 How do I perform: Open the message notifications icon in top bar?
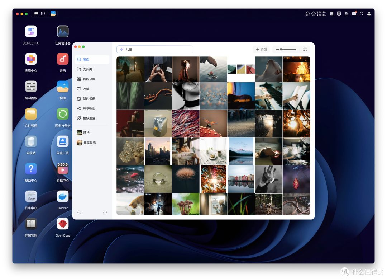pos(354,14)
